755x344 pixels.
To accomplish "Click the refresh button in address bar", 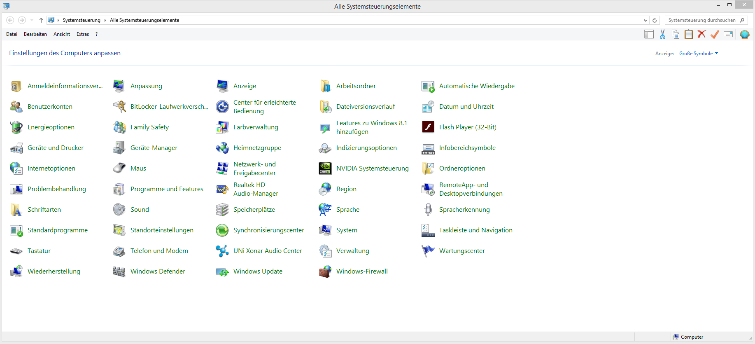I will point(655,20).
